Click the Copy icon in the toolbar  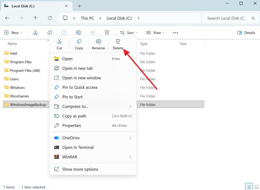50,32
